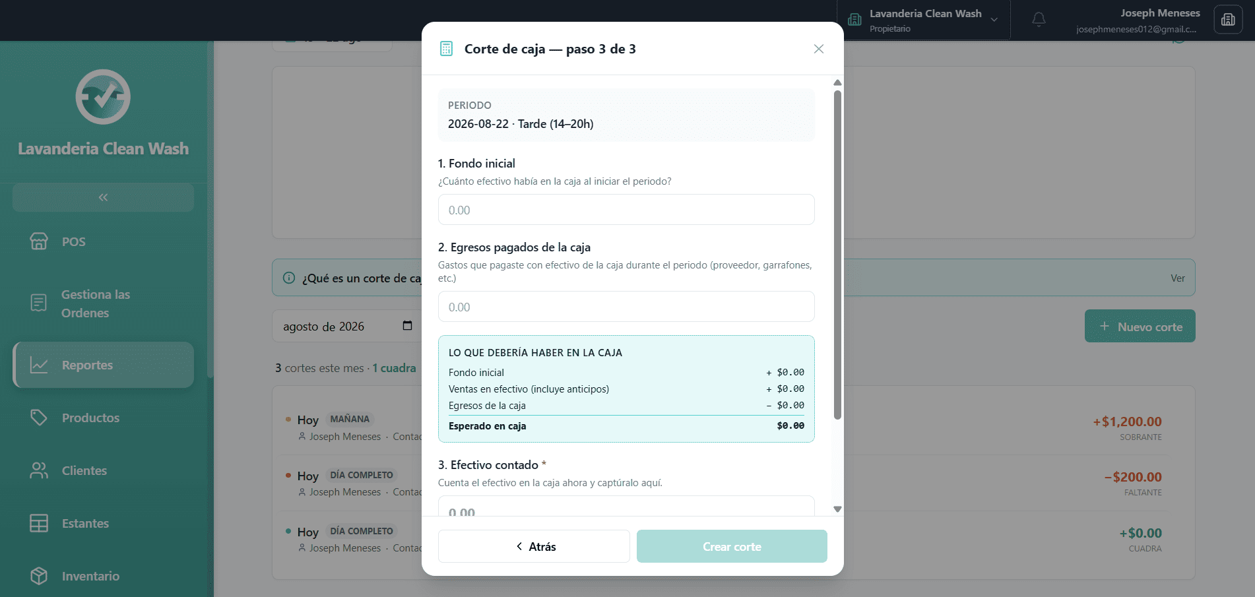Click the POS storefront icon
The image size is (1255, 597).
[39, 241]
